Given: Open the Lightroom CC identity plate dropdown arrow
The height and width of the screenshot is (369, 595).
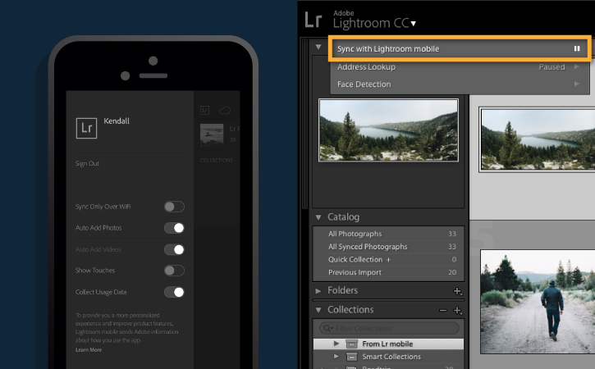Looking at the screenshot, I should pos(414,24).
